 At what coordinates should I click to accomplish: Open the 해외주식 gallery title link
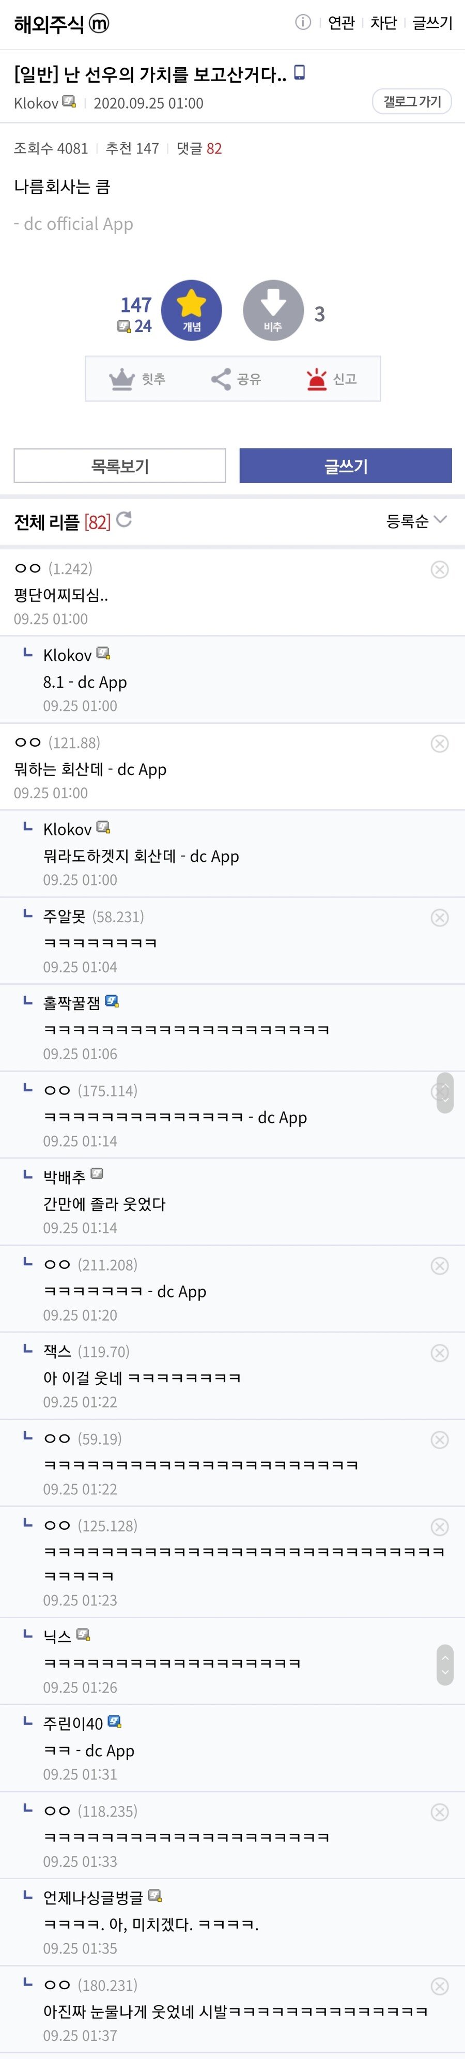(x=49, y=25)
